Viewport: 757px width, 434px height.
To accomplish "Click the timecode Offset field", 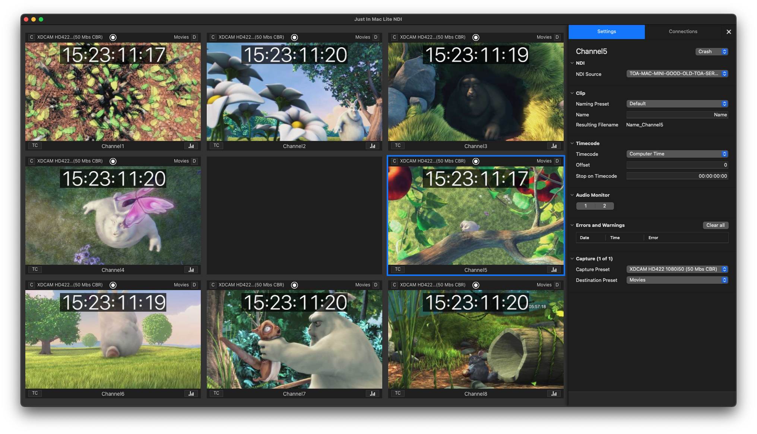I will point(677,165).
